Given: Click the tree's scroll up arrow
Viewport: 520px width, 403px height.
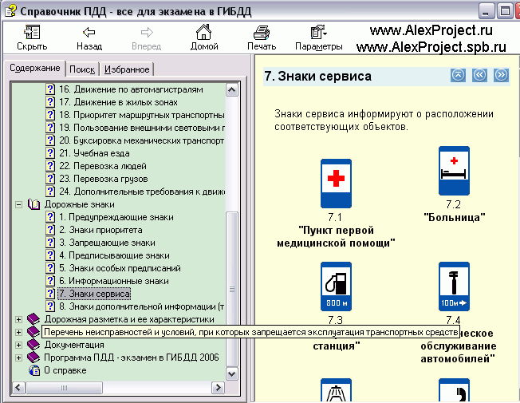Looking at the screenshot, I should pyautogui.click(x=232, y=90).
